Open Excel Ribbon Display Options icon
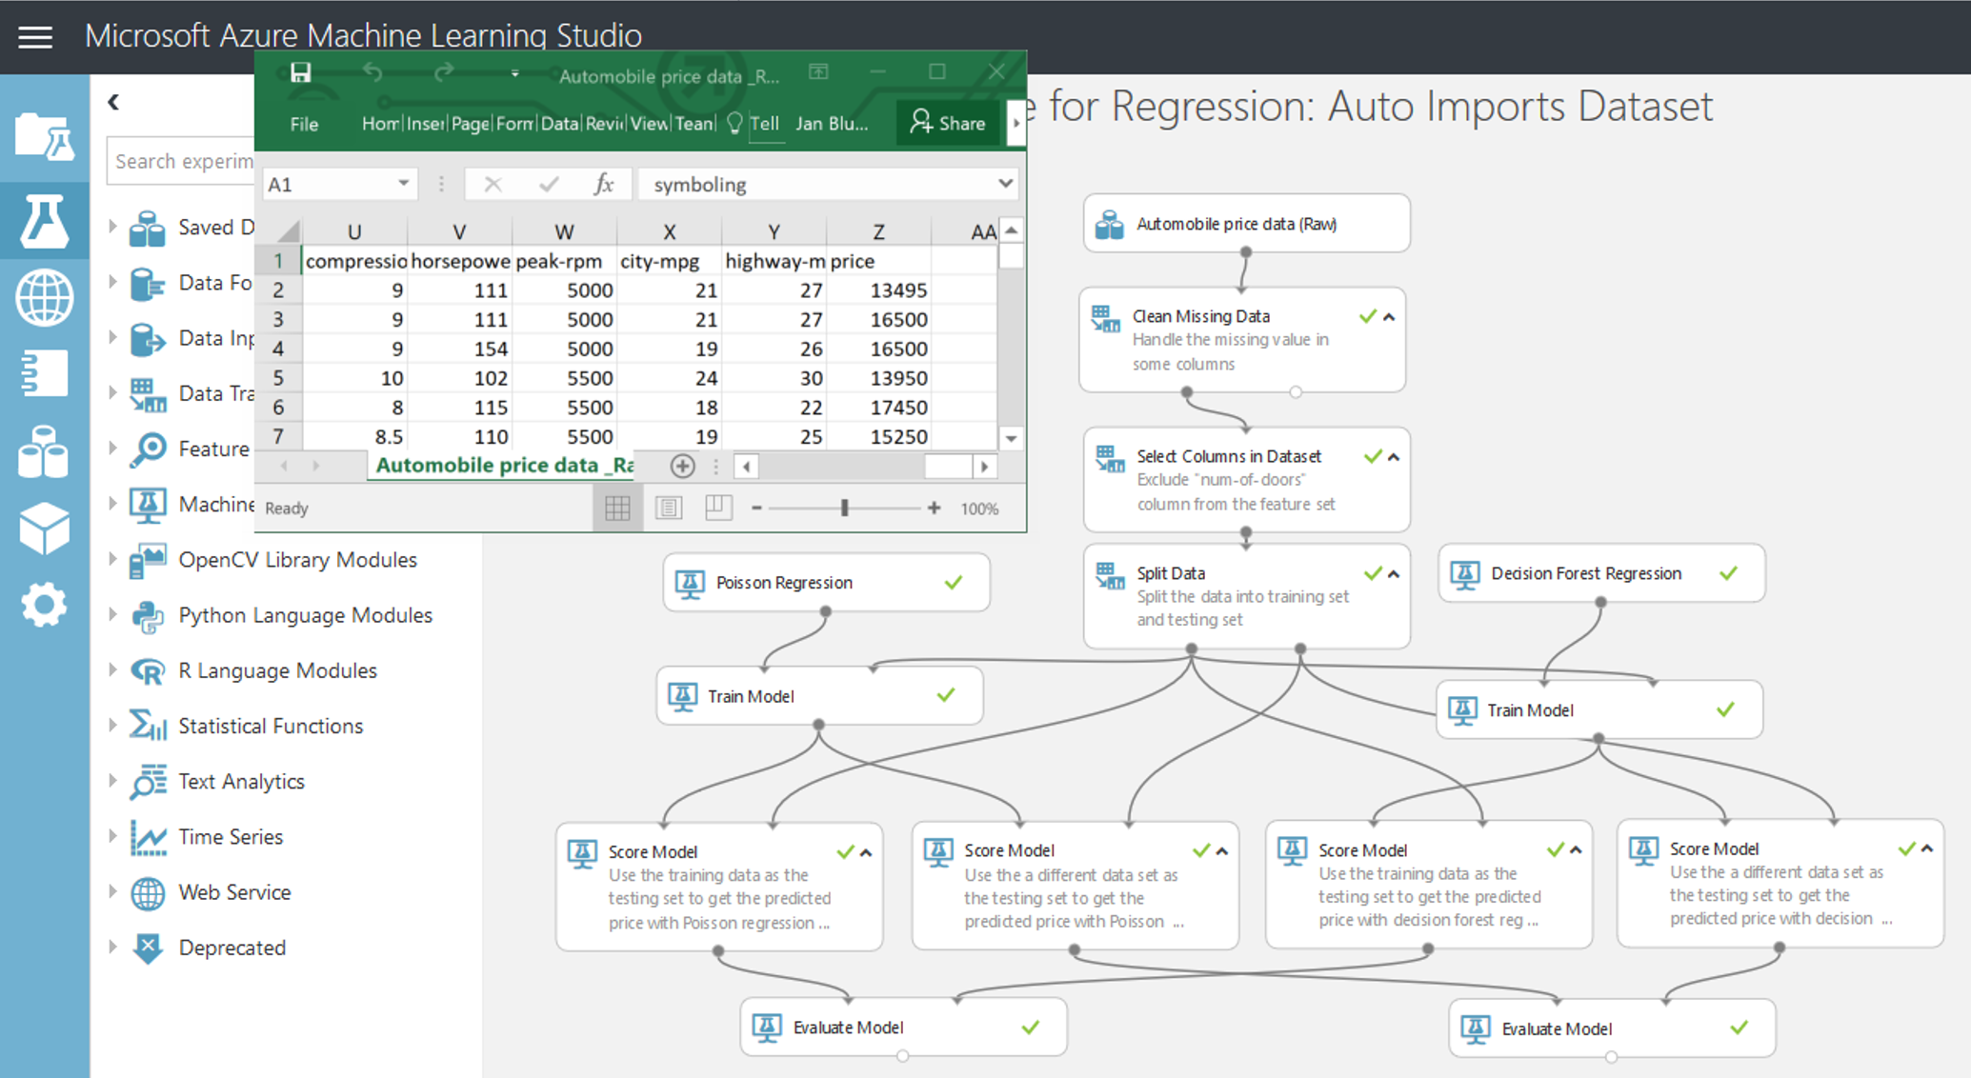Image resolution: width=1971 pixels, height=1078 pixels. pyautogui.click(x=818, y=72)
